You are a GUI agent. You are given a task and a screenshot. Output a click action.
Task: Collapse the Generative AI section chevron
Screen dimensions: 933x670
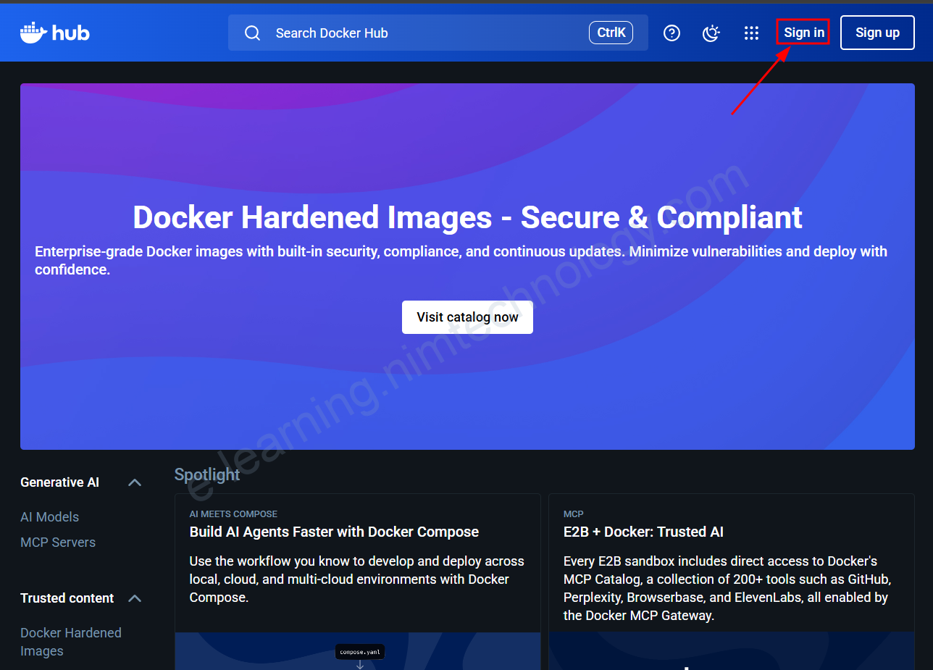[135, 482]
